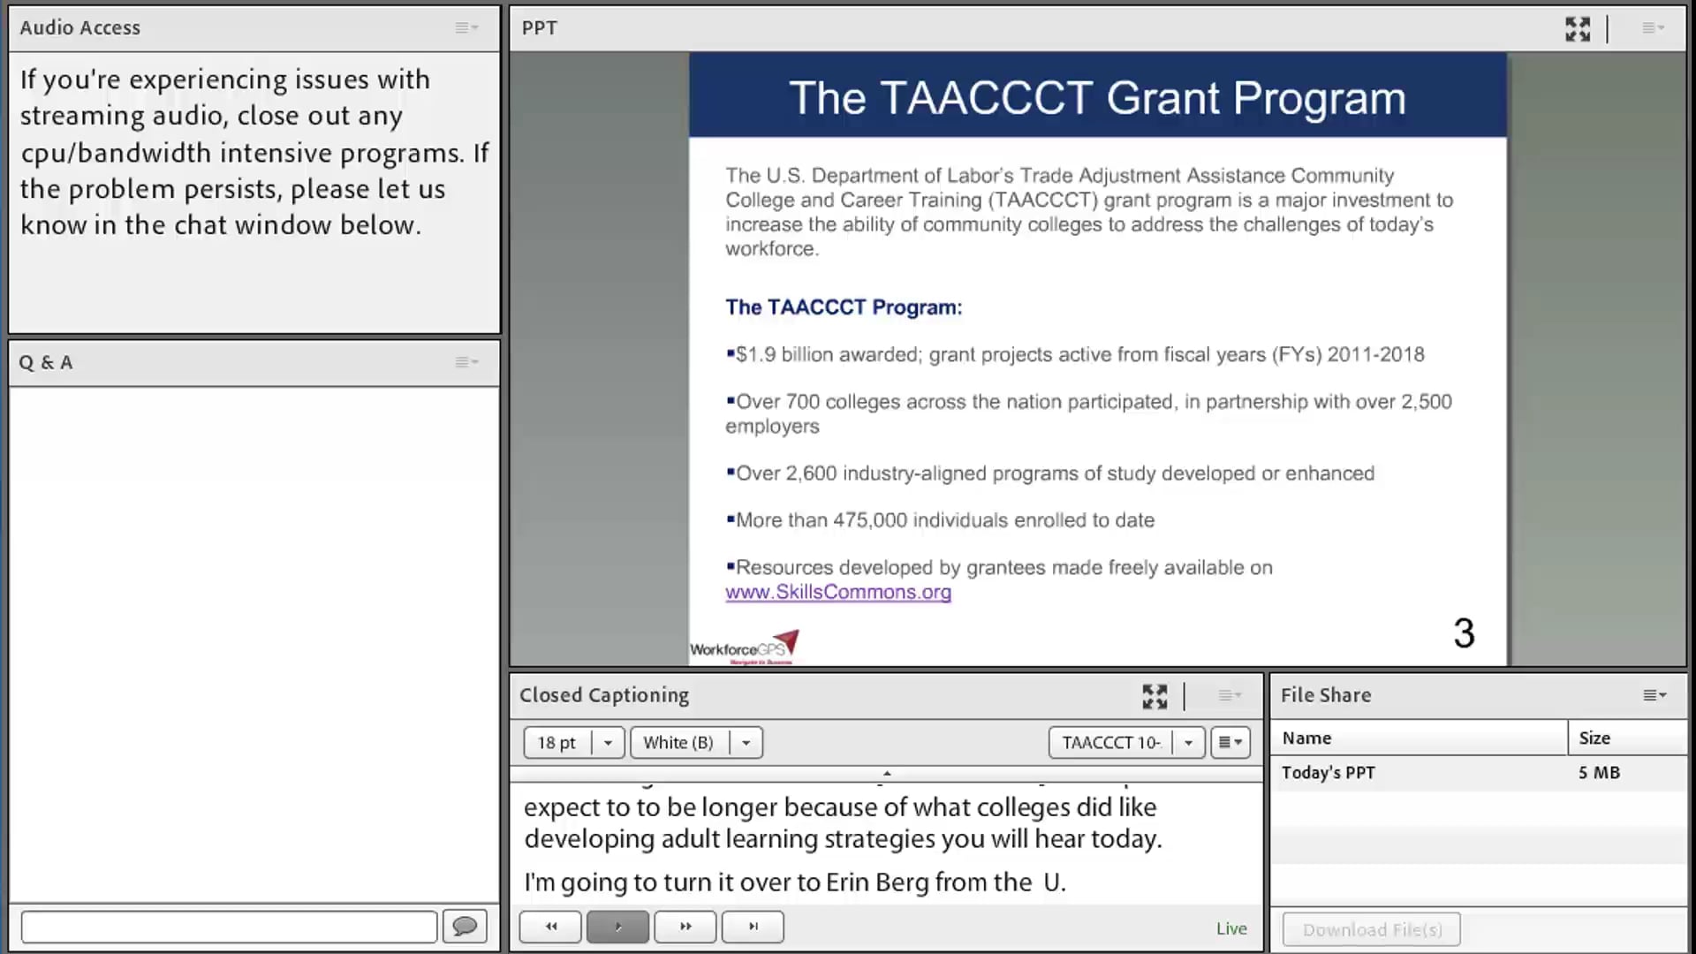Click The TAACCCT Program: heading on slide

point(844,307)
